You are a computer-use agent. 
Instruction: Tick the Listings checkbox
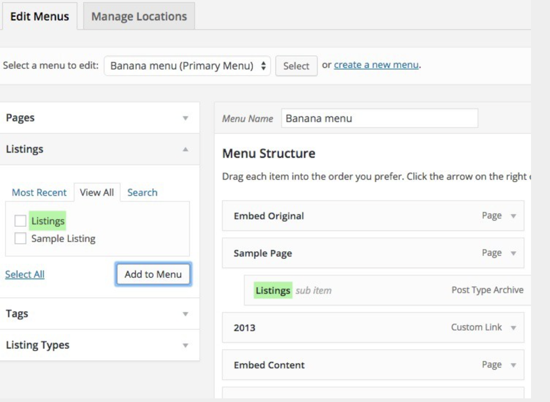[x=20, y=221]
